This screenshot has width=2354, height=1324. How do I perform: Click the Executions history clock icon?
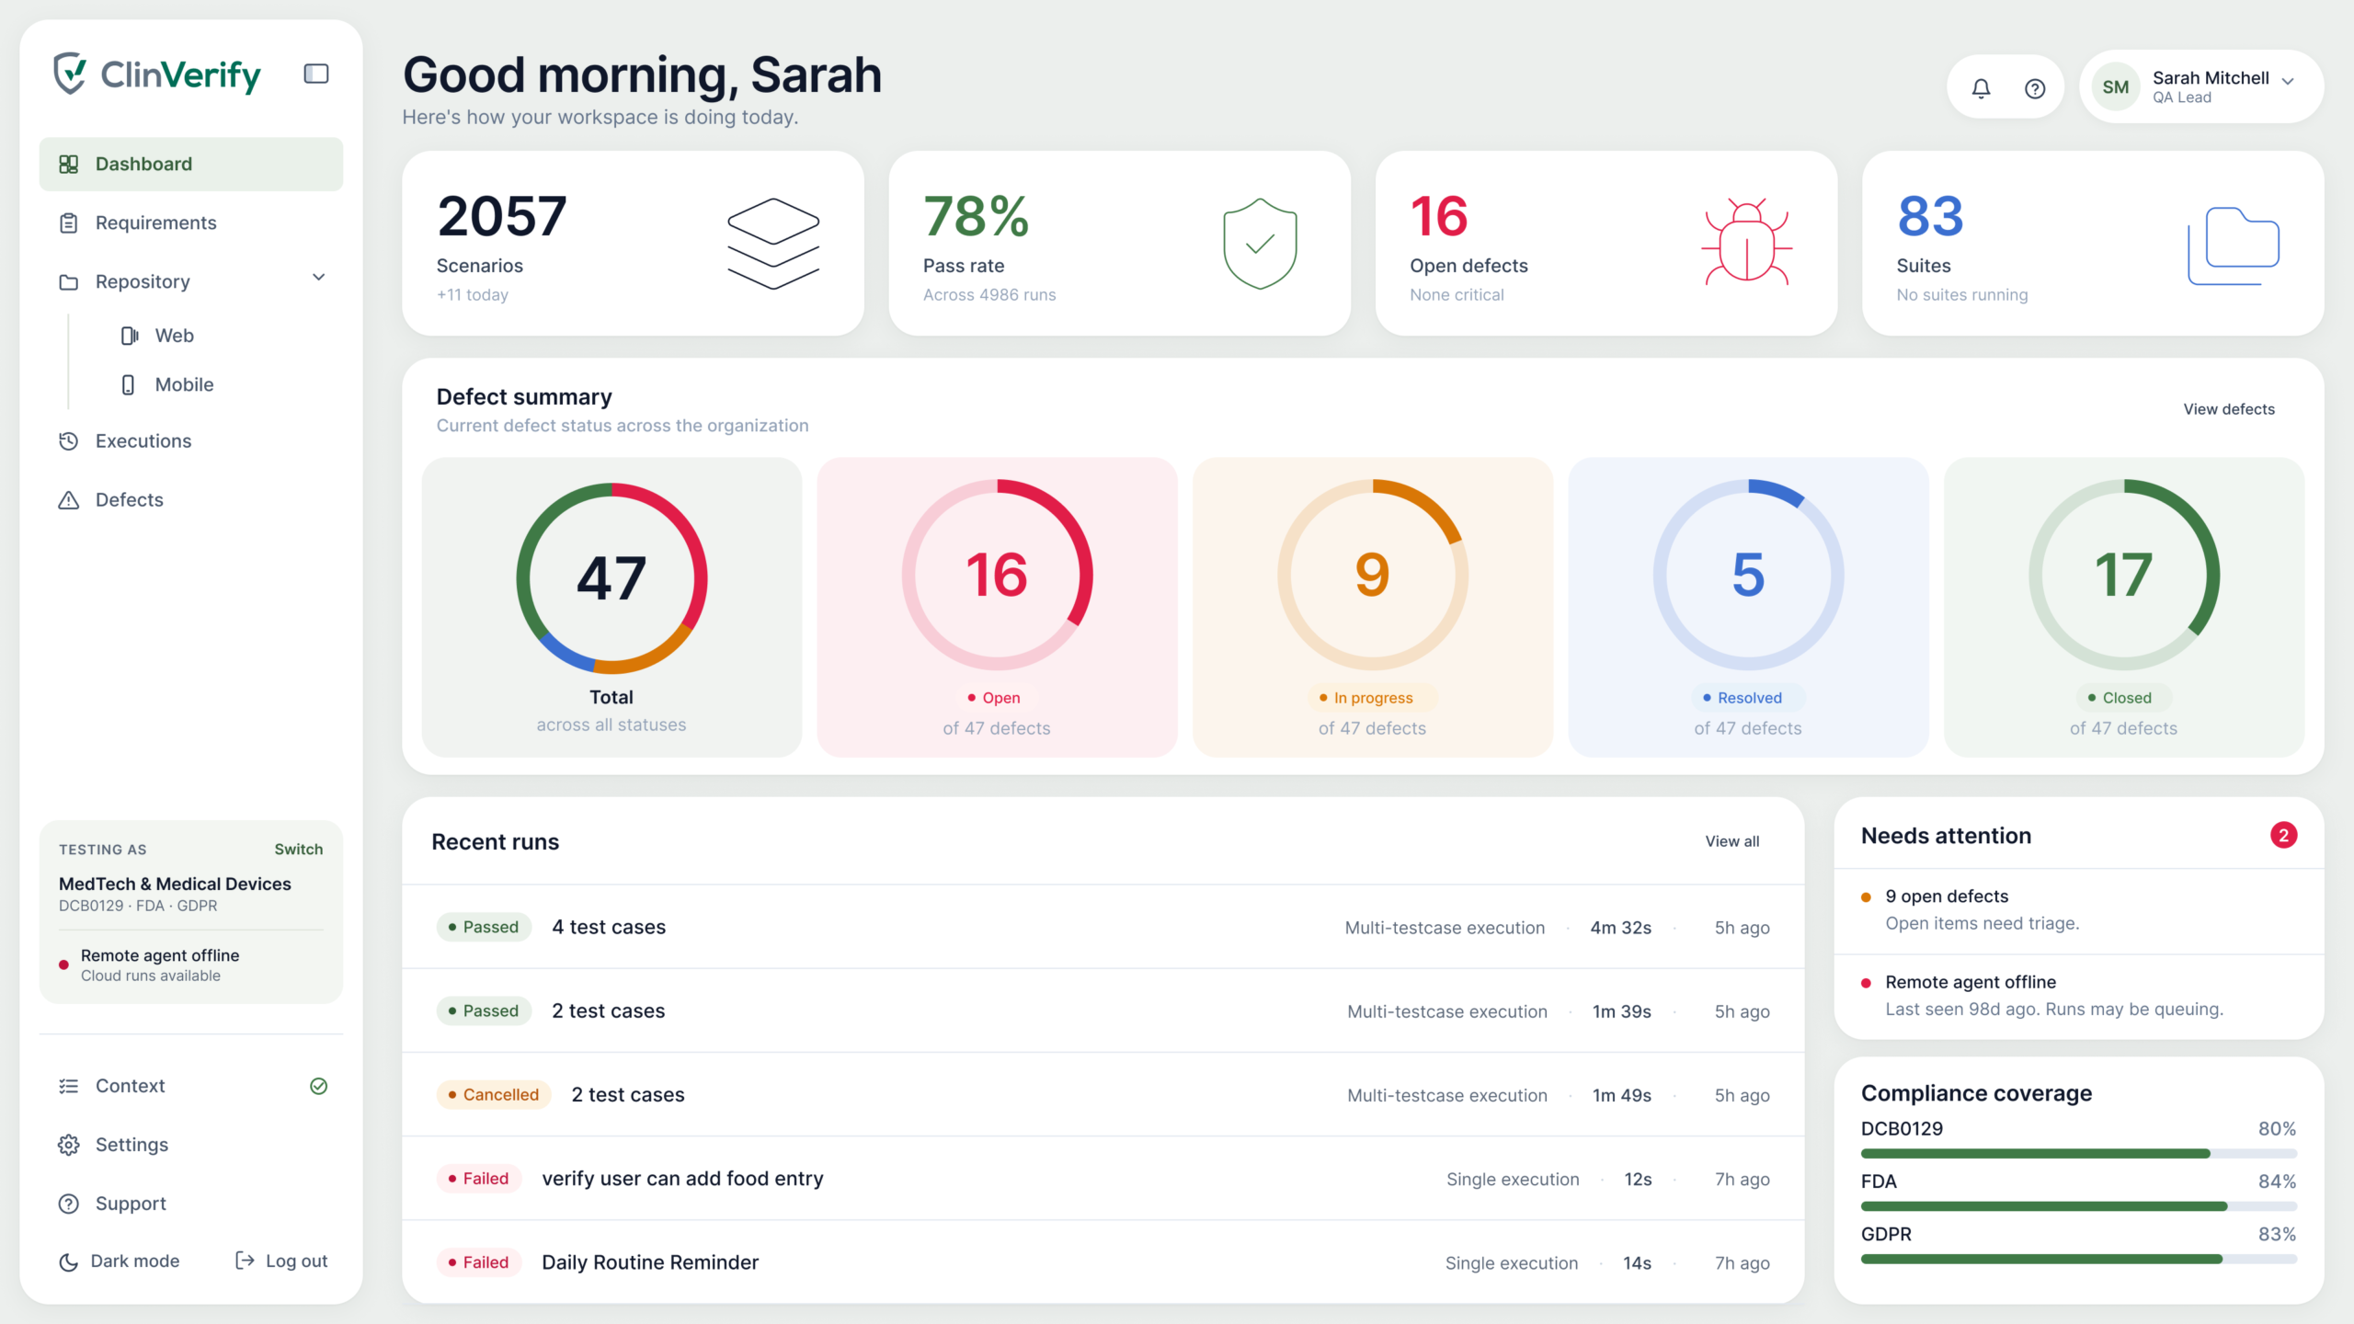[x=69, y=441]
